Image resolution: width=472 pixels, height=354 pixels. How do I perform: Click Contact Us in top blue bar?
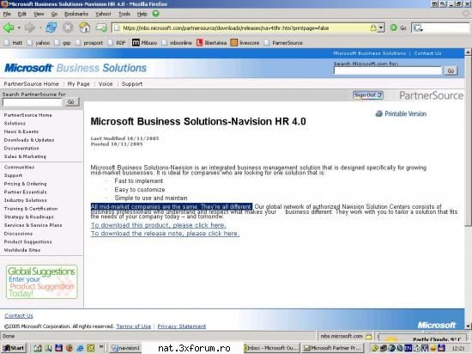pos(427,53)
